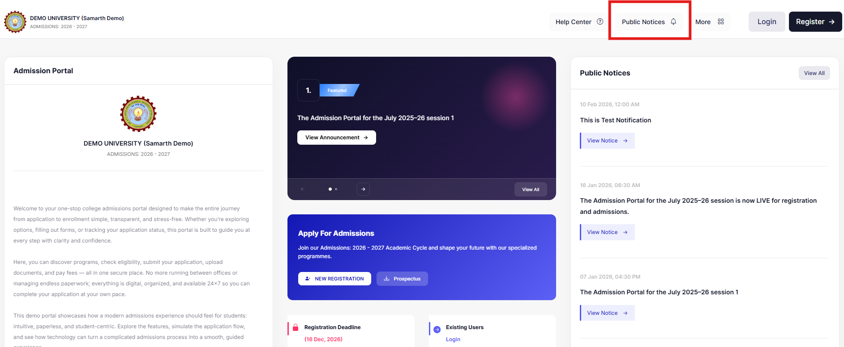Go to next featured announcement slide
Screen dimensions: 844x347
pos(363,189)
